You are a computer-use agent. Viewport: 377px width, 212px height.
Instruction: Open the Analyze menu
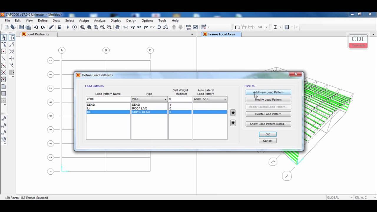tap(100, 21)
